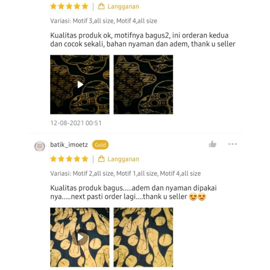Click the fifth star in first review rating
Image resolution: width=270 pixels, height=270 pixels.
pos(85,6)
